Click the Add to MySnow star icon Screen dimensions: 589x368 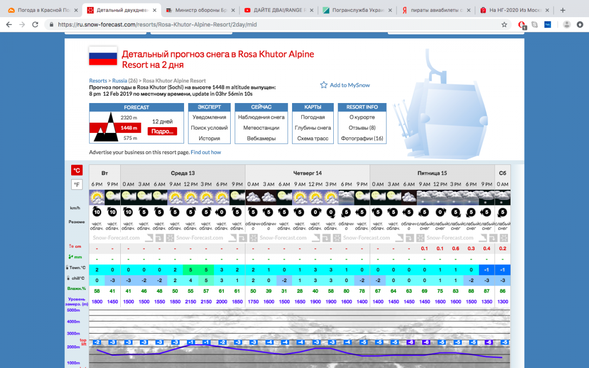pyautogui.click(x=323, y=85)
